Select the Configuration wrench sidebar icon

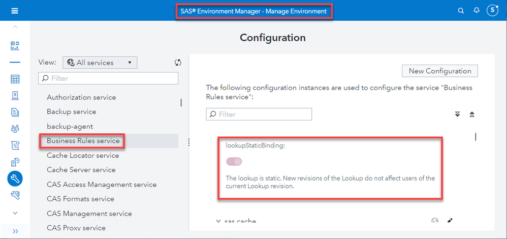pos(15,178)
